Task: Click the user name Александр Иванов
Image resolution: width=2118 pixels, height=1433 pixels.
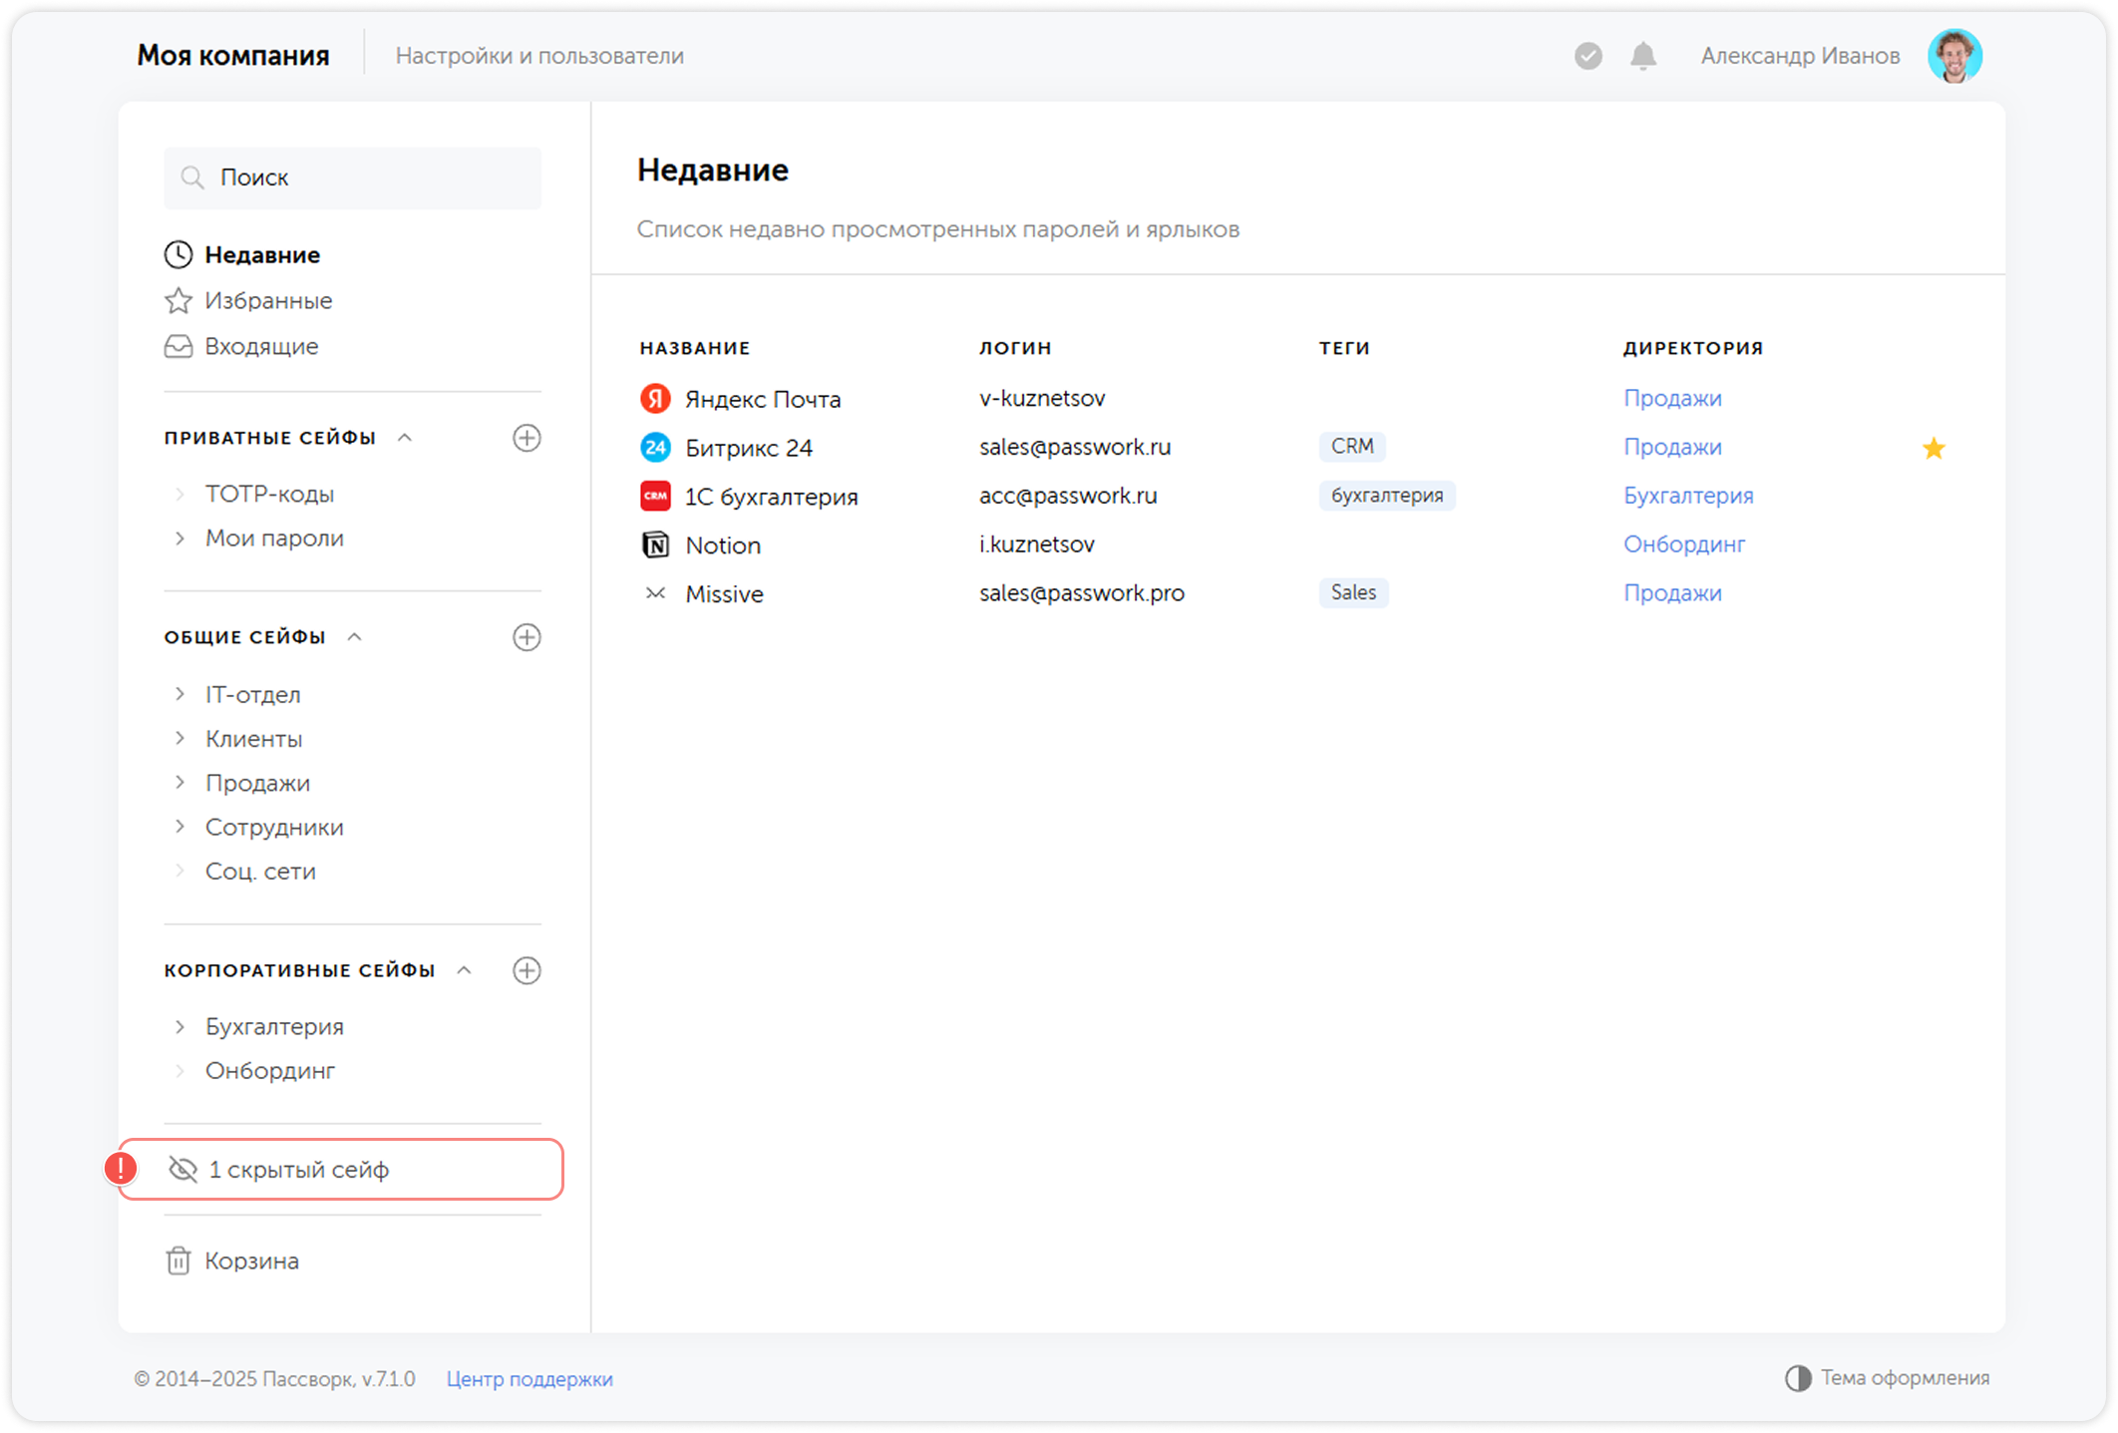Action: click(1800, 56)
